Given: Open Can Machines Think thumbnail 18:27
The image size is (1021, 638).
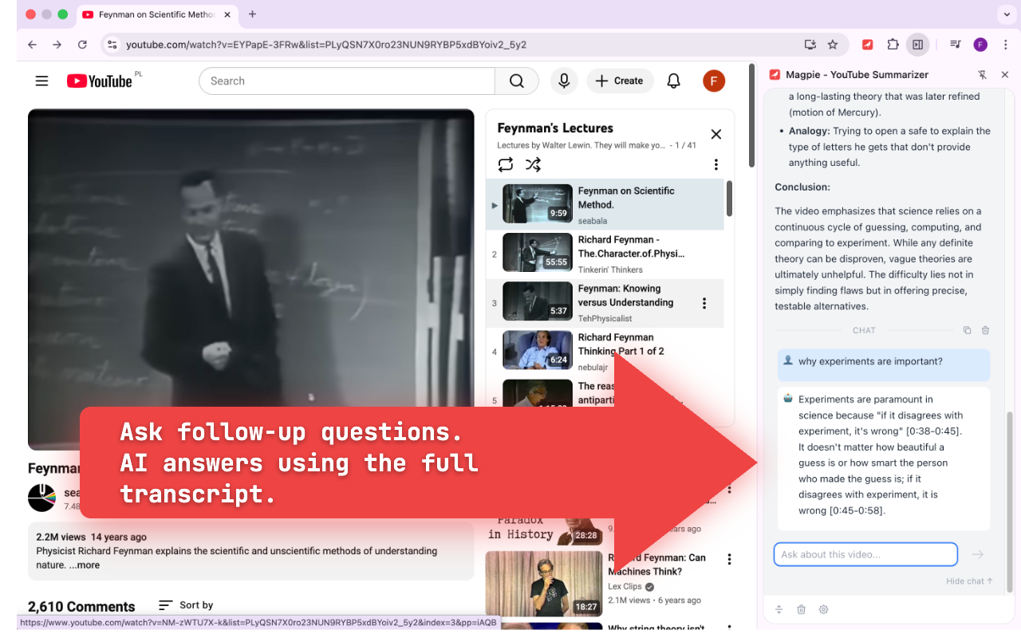Looking at the screenshot, I should [x=544, y=584].
